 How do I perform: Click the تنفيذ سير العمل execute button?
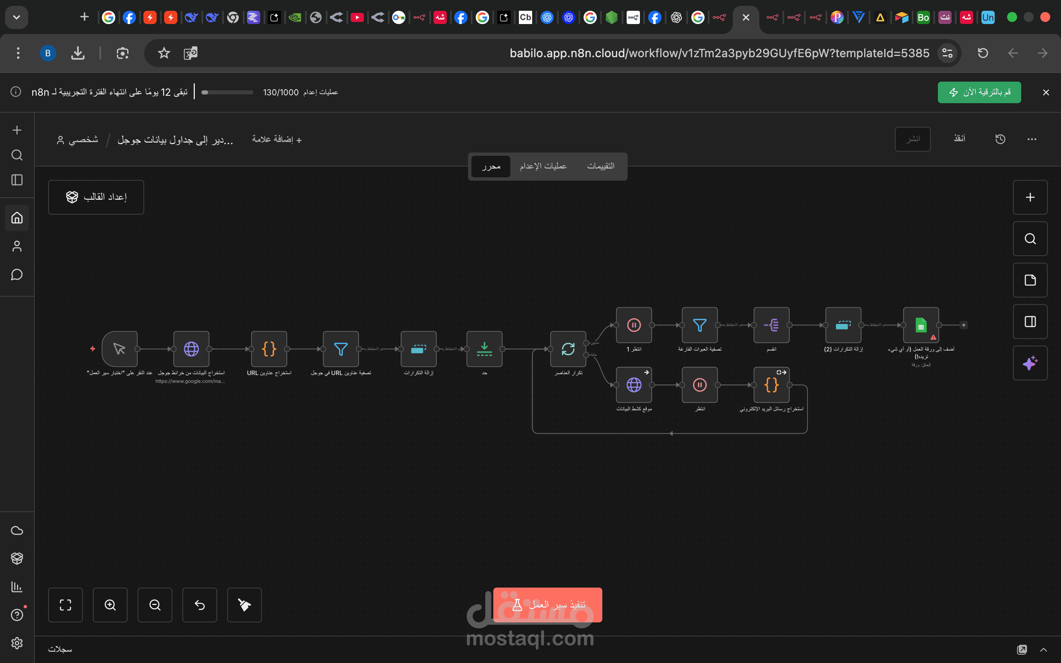[x=547, y=605]
